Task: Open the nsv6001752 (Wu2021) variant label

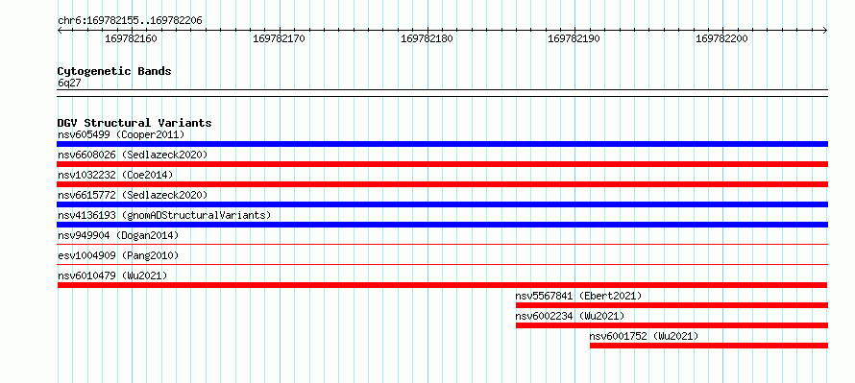Action: point(644,336)
